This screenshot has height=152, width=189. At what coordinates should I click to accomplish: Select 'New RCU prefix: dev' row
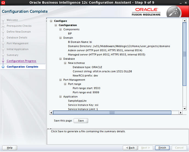[85, 75]
